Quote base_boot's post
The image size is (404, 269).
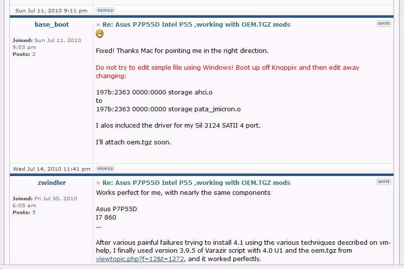[x=383, y=24]
